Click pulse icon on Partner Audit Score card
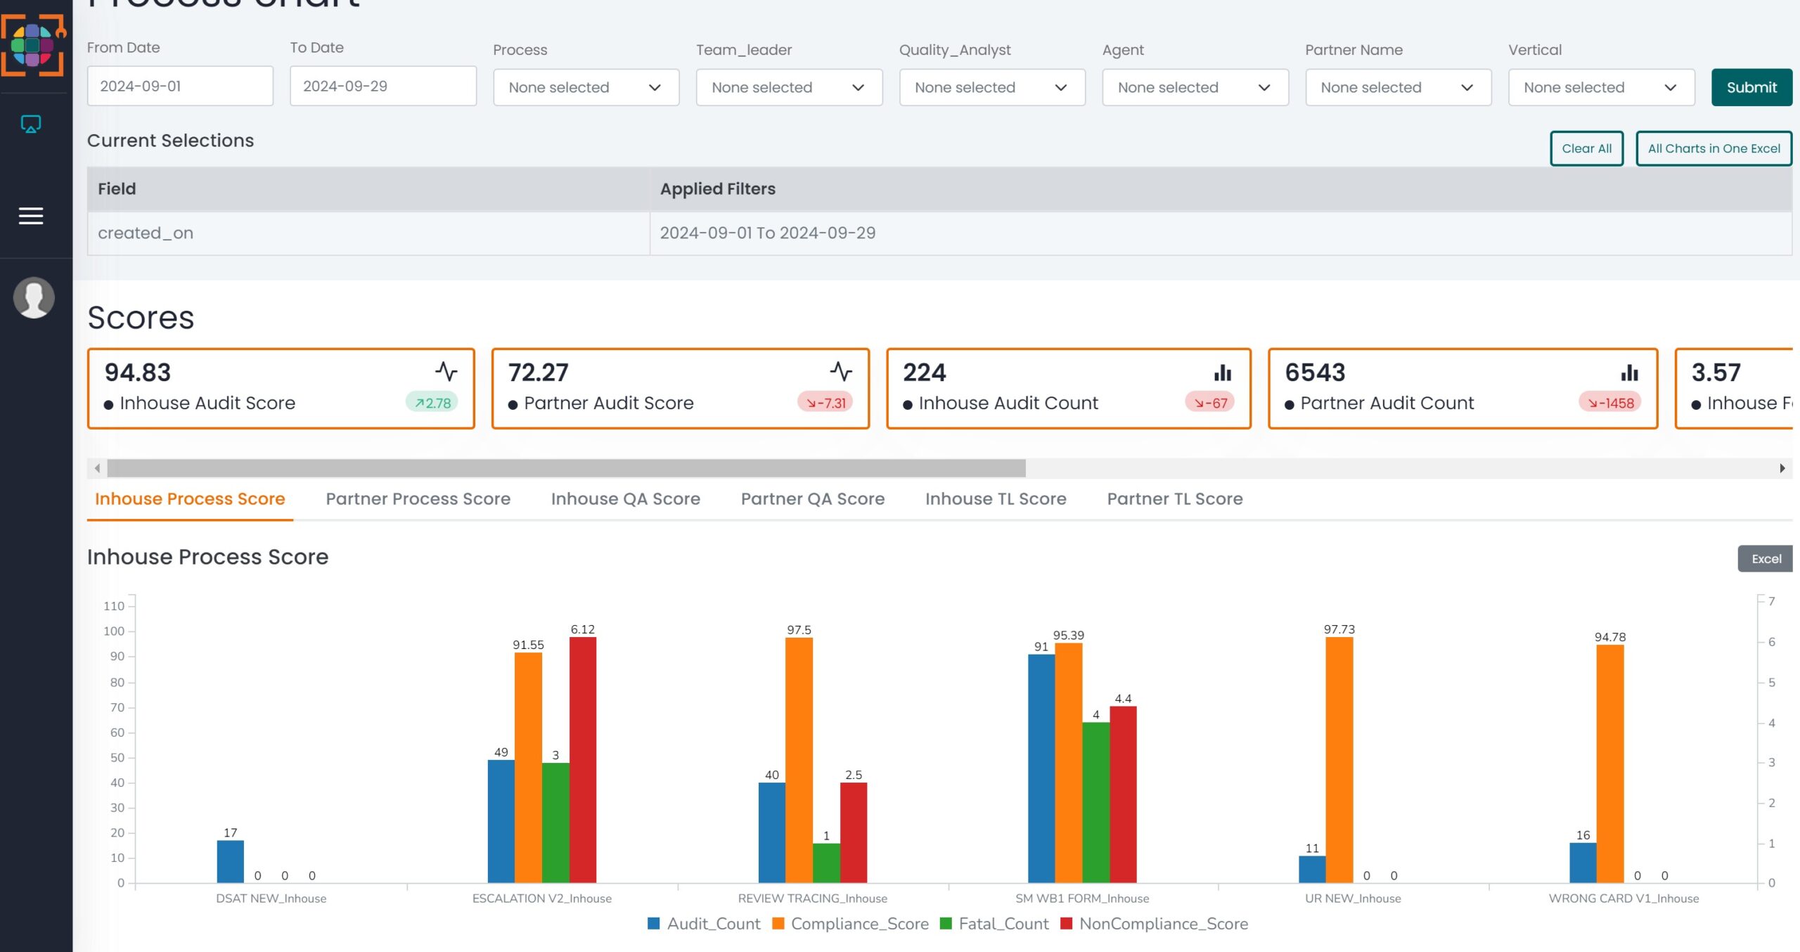The width and height of the screenshot is (1800, 952). (x=841, y=371)
